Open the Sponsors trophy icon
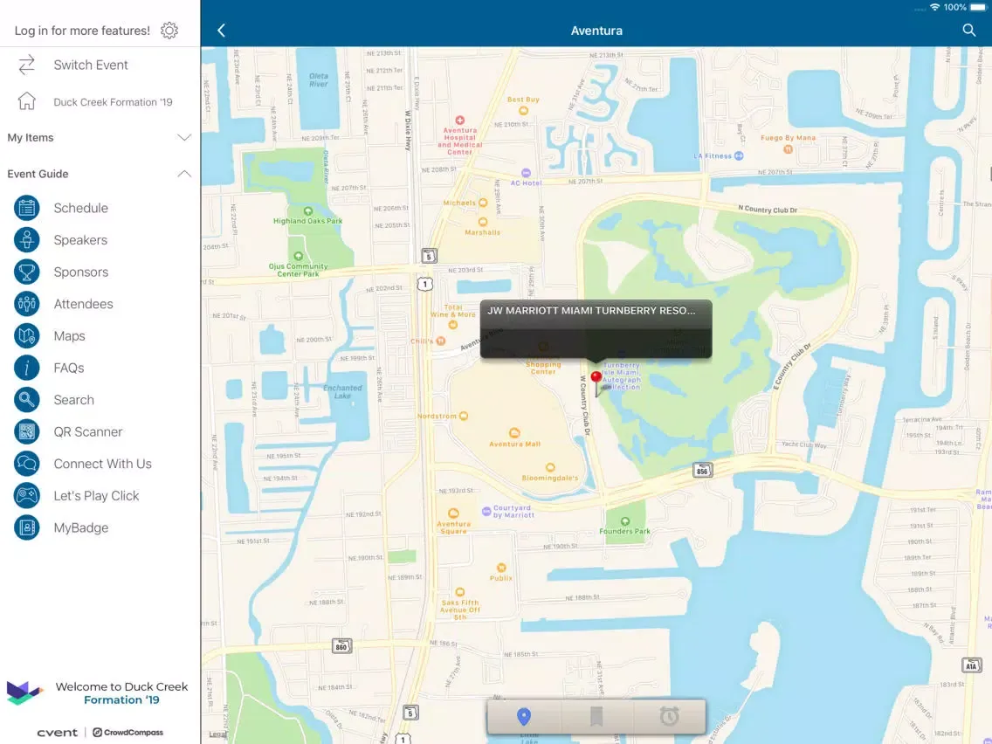This screenshot has width=992, height=744. tap(26, 272)
